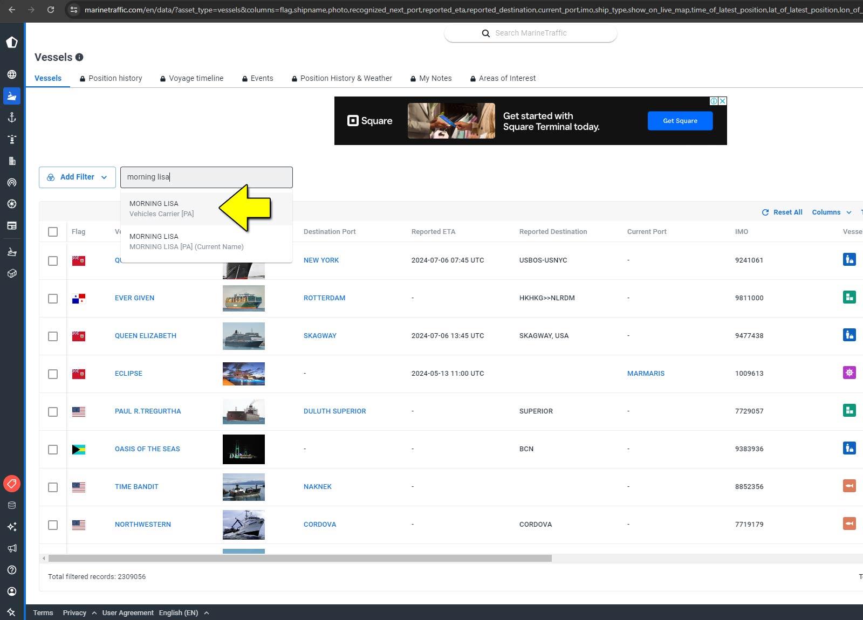
Task: Open the megaphone announcements icon
Action: point(12,548)
